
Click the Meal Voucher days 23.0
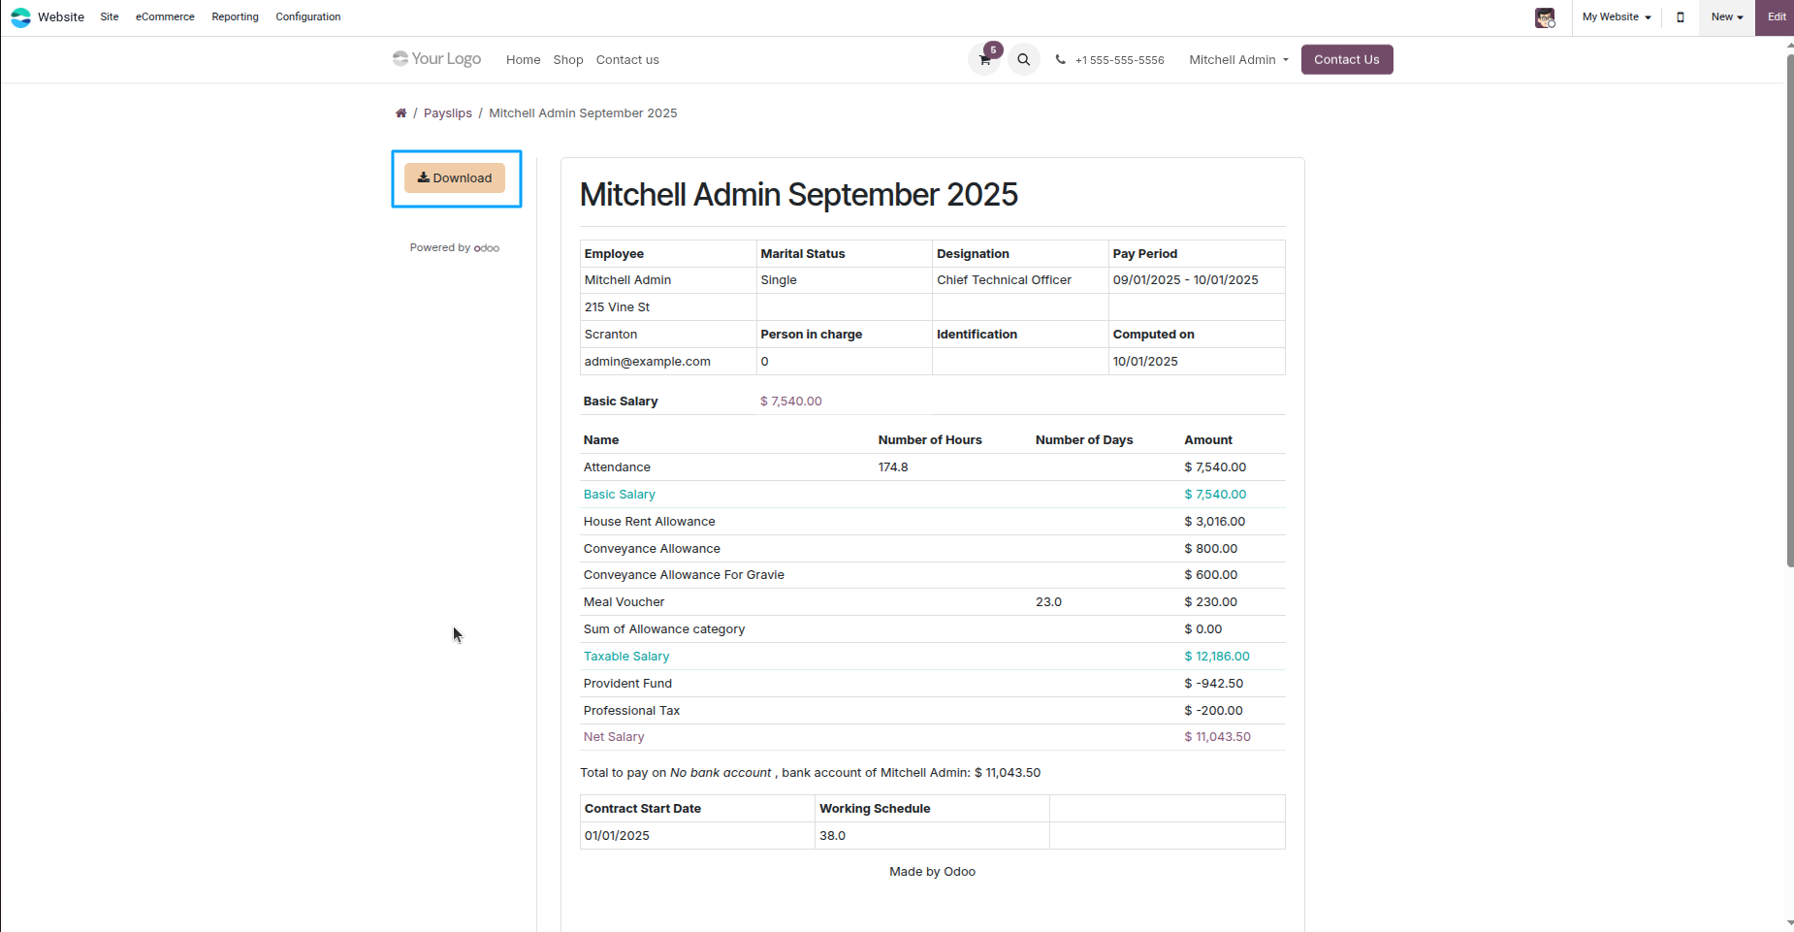[1048, 602]
